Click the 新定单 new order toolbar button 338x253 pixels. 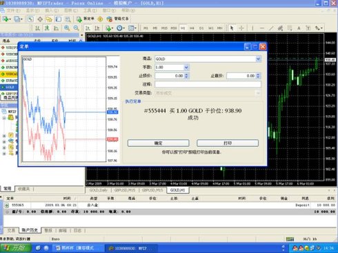[x=86, y=19]
